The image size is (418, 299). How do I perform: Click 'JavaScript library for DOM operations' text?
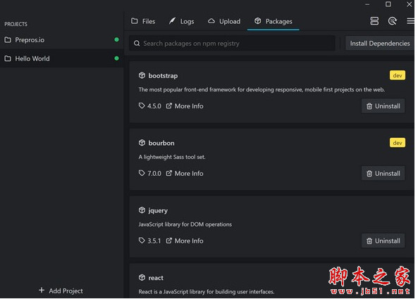(x=185, y=224)
